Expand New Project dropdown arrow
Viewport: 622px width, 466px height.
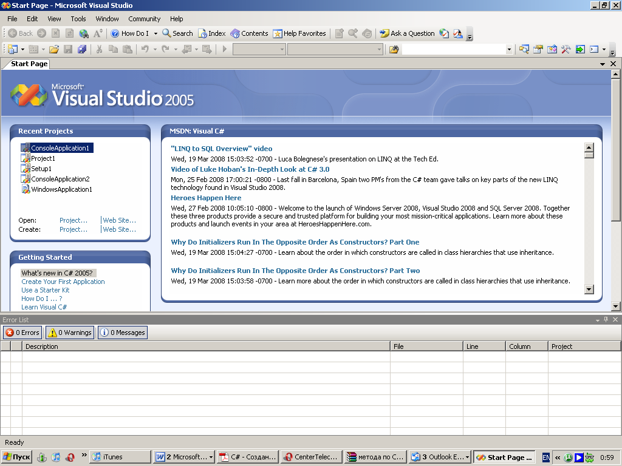point(22,50)
